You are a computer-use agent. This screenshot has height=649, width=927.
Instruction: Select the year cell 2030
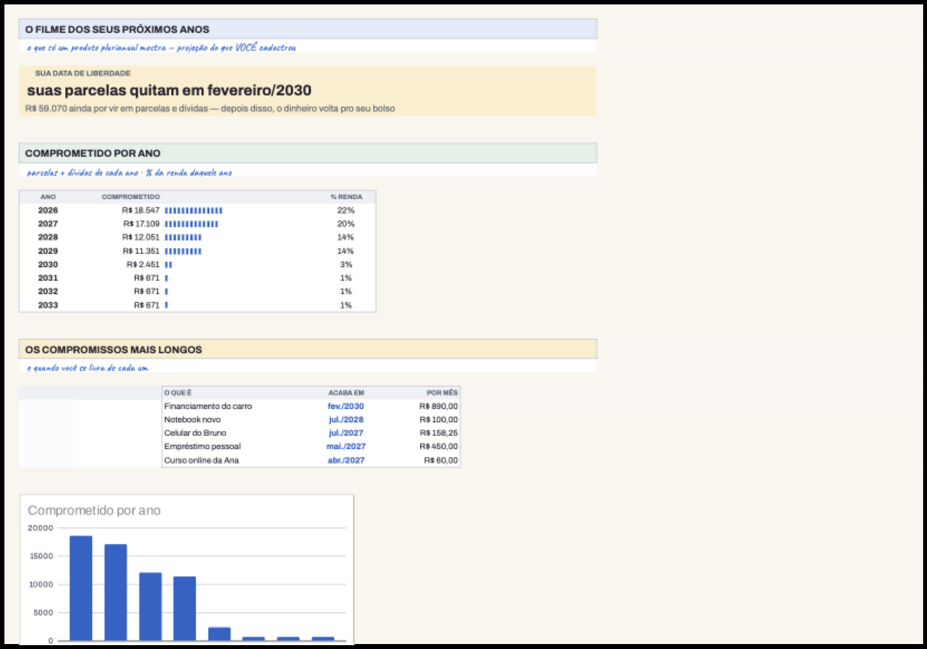click(x=48, y=264)
